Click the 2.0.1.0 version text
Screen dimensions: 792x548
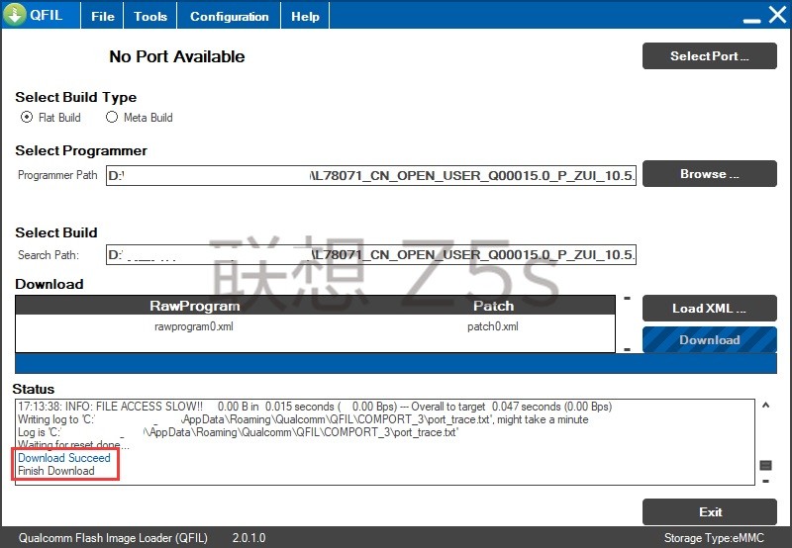249,538
